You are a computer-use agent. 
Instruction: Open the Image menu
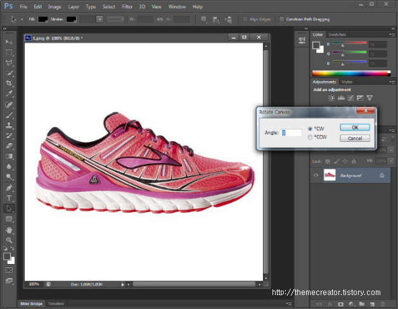(x=55, y=7)
